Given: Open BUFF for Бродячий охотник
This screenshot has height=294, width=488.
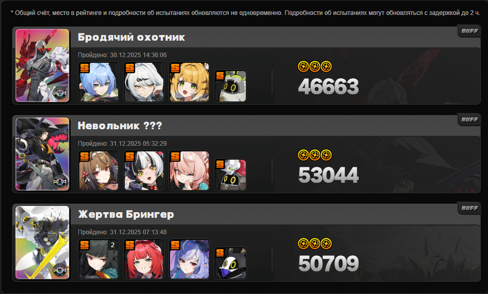Looking at the screenshot, I should click(469, 31).
